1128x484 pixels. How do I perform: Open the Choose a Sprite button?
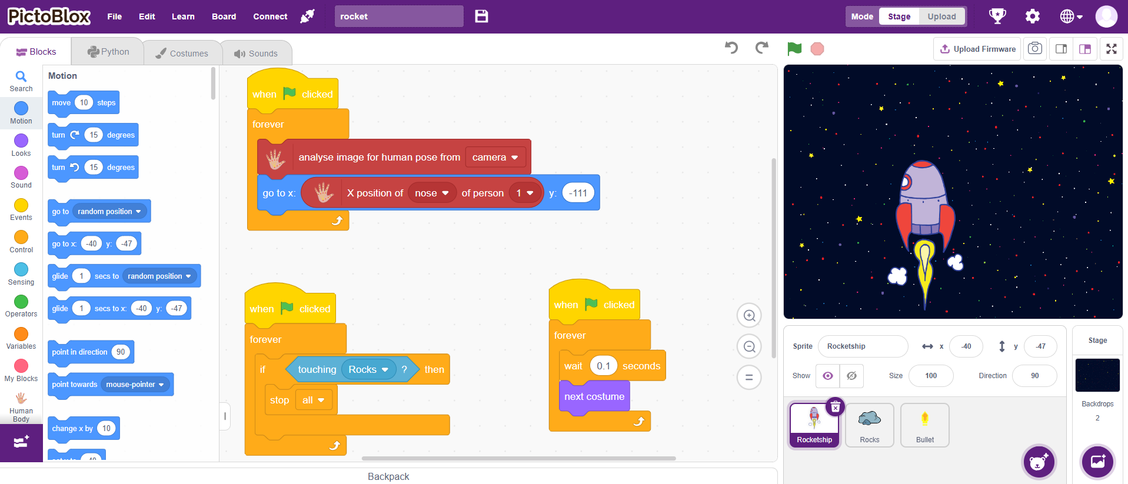click(x=1039, y=462)
